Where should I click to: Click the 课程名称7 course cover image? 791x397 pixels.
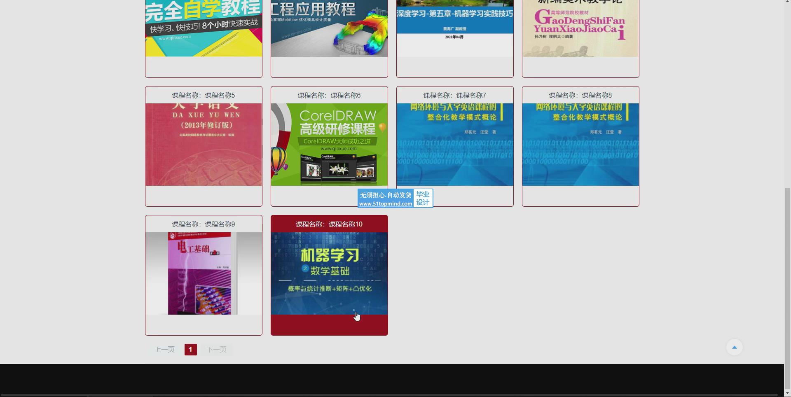click(x=455, y=144)
